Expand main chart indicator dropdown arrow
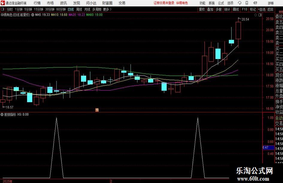The height and width of the screenshot is (183, 283). click(33, 15)
